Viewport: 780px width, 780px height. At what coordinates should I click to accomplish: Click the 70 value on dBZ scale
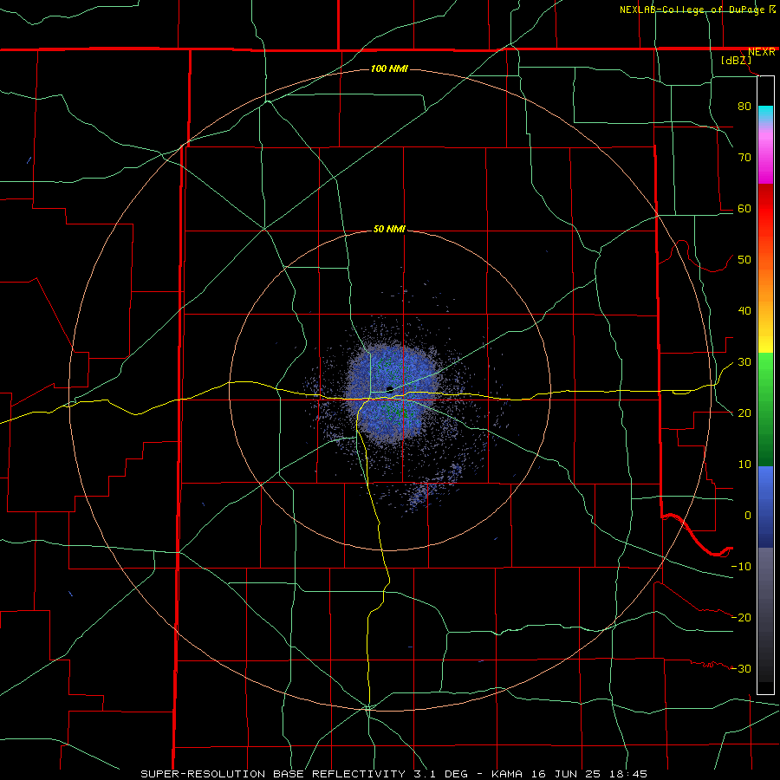coord(744,158)
